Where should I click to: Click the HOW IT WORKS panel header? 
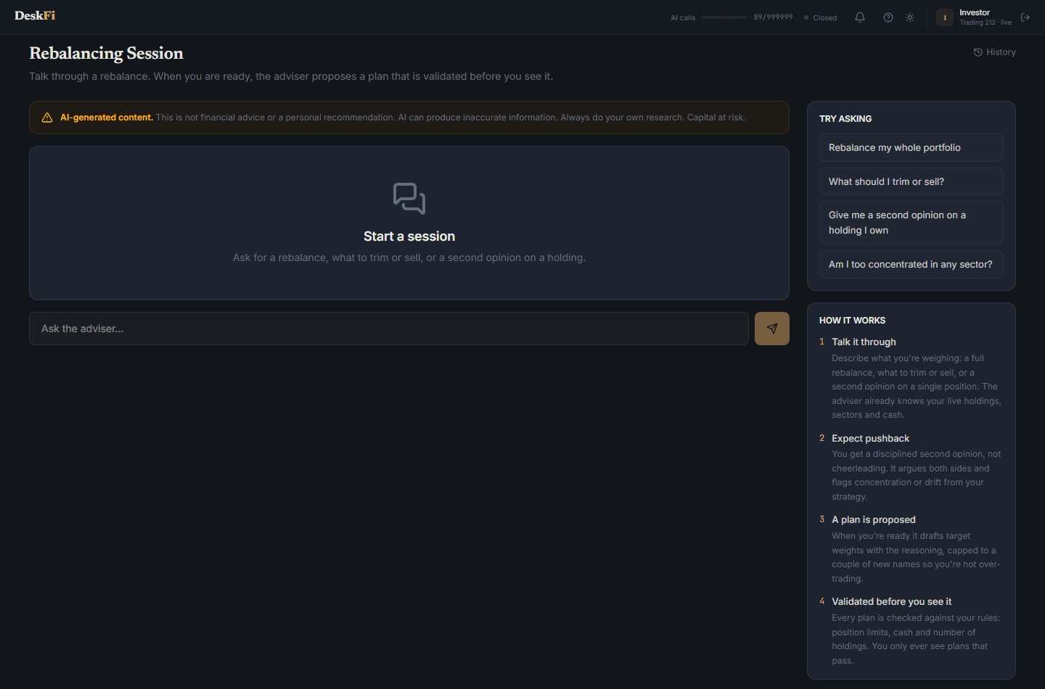click(x=852, y=320)
